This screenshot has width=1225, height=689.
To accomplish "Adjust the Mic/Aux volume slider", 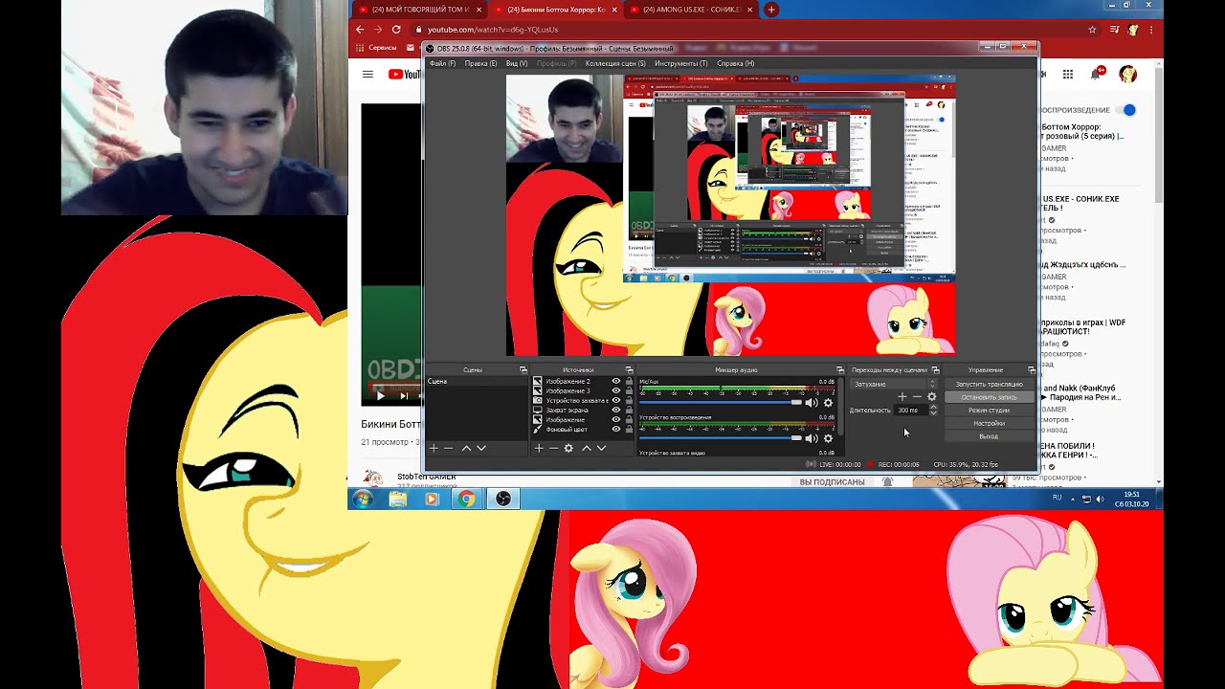I will pos(721,403).
